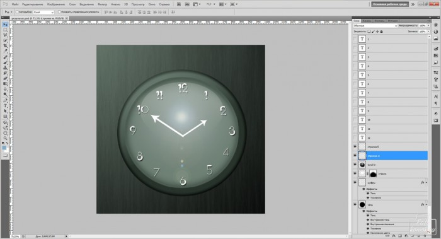441x239 pixels.
Task: Click the Основная рабочая среда workspace button
Action: pos(390,4)
